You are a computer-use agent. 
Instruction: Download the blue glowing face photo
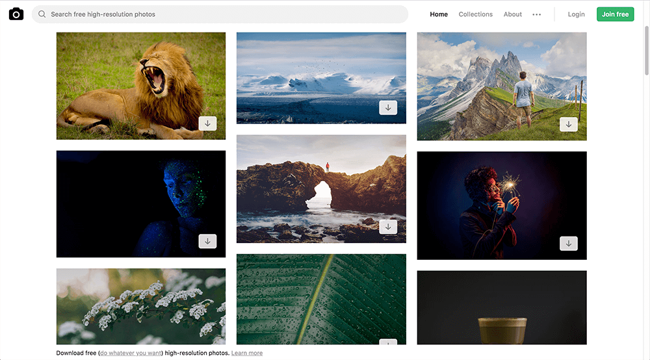207,241
